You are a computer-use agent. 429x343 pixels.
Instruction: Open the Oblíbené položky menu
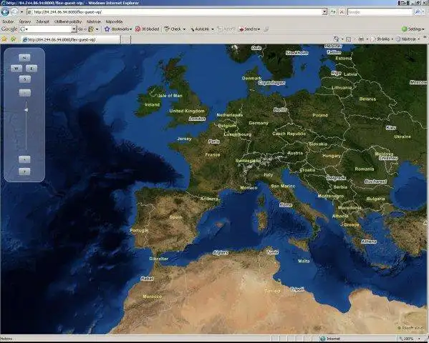[68, 21]
